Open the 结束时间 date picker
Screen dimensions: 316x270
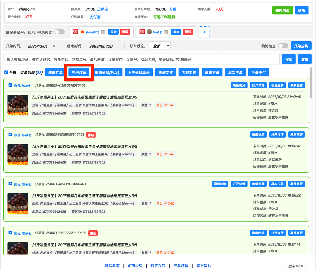click(x=106, y=46)
